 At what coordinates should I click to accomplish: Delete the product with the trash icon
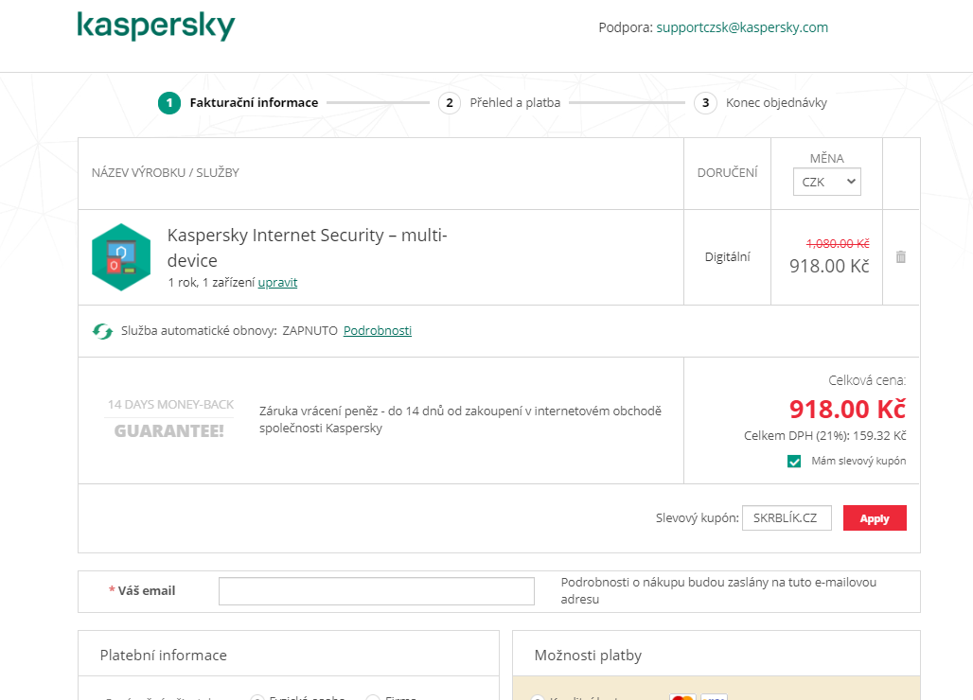[x=901, y=256]
